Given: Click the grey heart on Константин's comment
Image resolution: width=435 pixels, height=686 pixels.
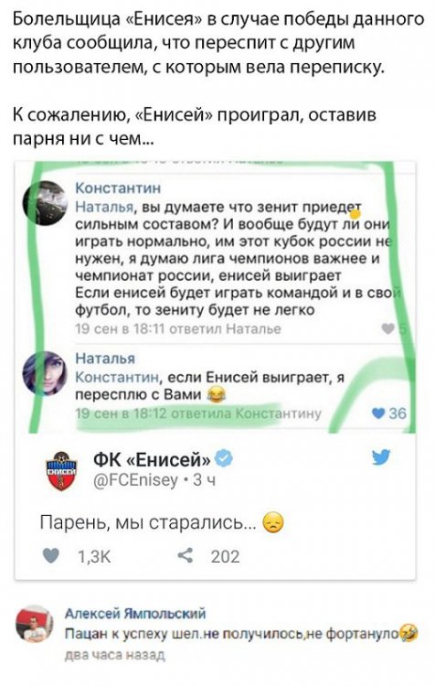Looking at the screenshot, I should coord(387,328).
